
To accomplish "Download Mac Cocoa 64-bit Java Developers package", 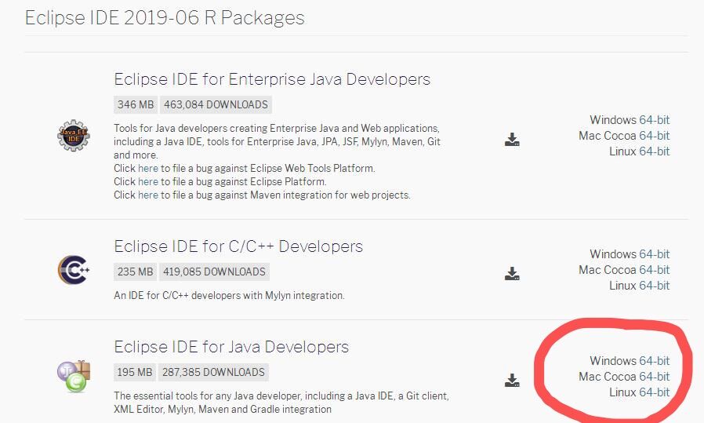I will (654, 377).
